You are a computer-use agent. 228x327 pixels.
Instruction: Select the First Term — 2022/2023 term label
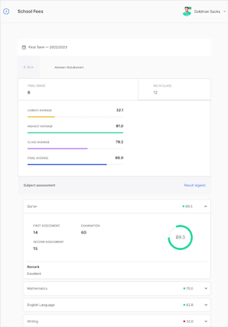tap(48, 47)
